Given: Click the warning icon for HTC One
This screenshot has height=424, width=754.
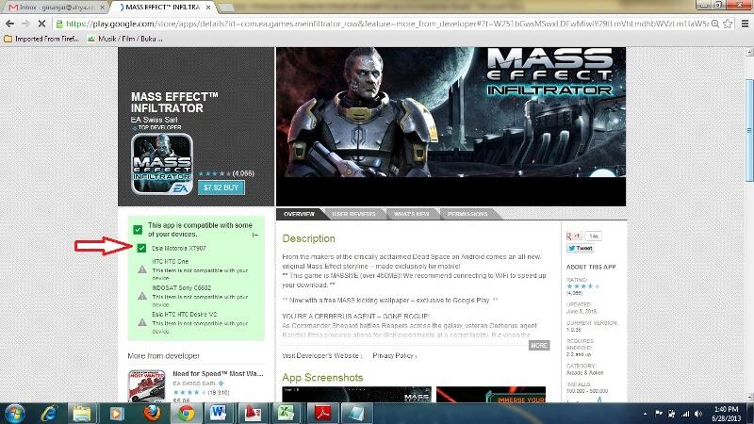Looking at the screenshot, I should [x=142, y=269].
